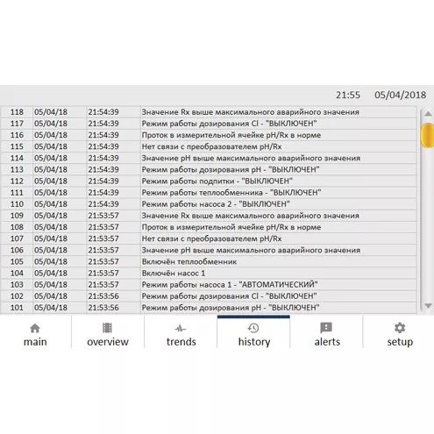Click the yellow scrollbar thumb

[427, 135]
